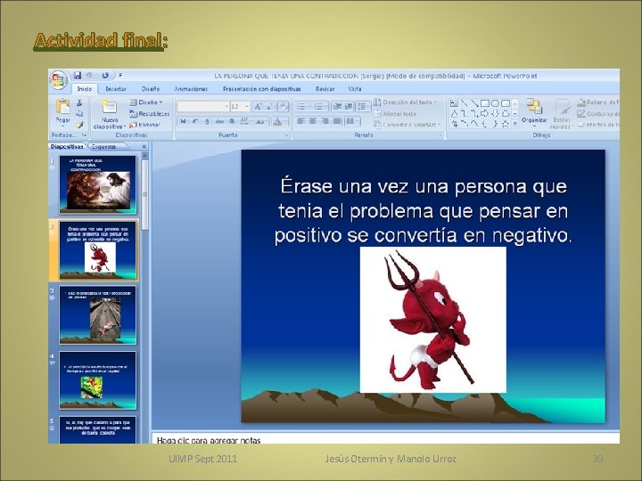
Task: Click the Redo/repeat arrow in quick access
Action: [x=105, y=75]
